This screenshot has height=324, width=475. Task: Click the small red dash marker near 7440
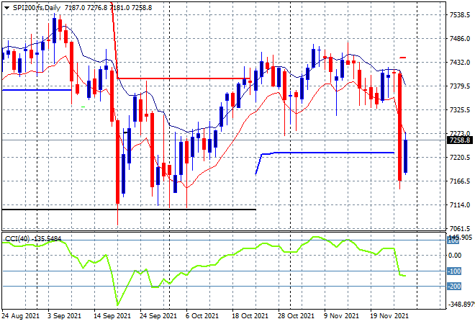click(x=403, y=58)
